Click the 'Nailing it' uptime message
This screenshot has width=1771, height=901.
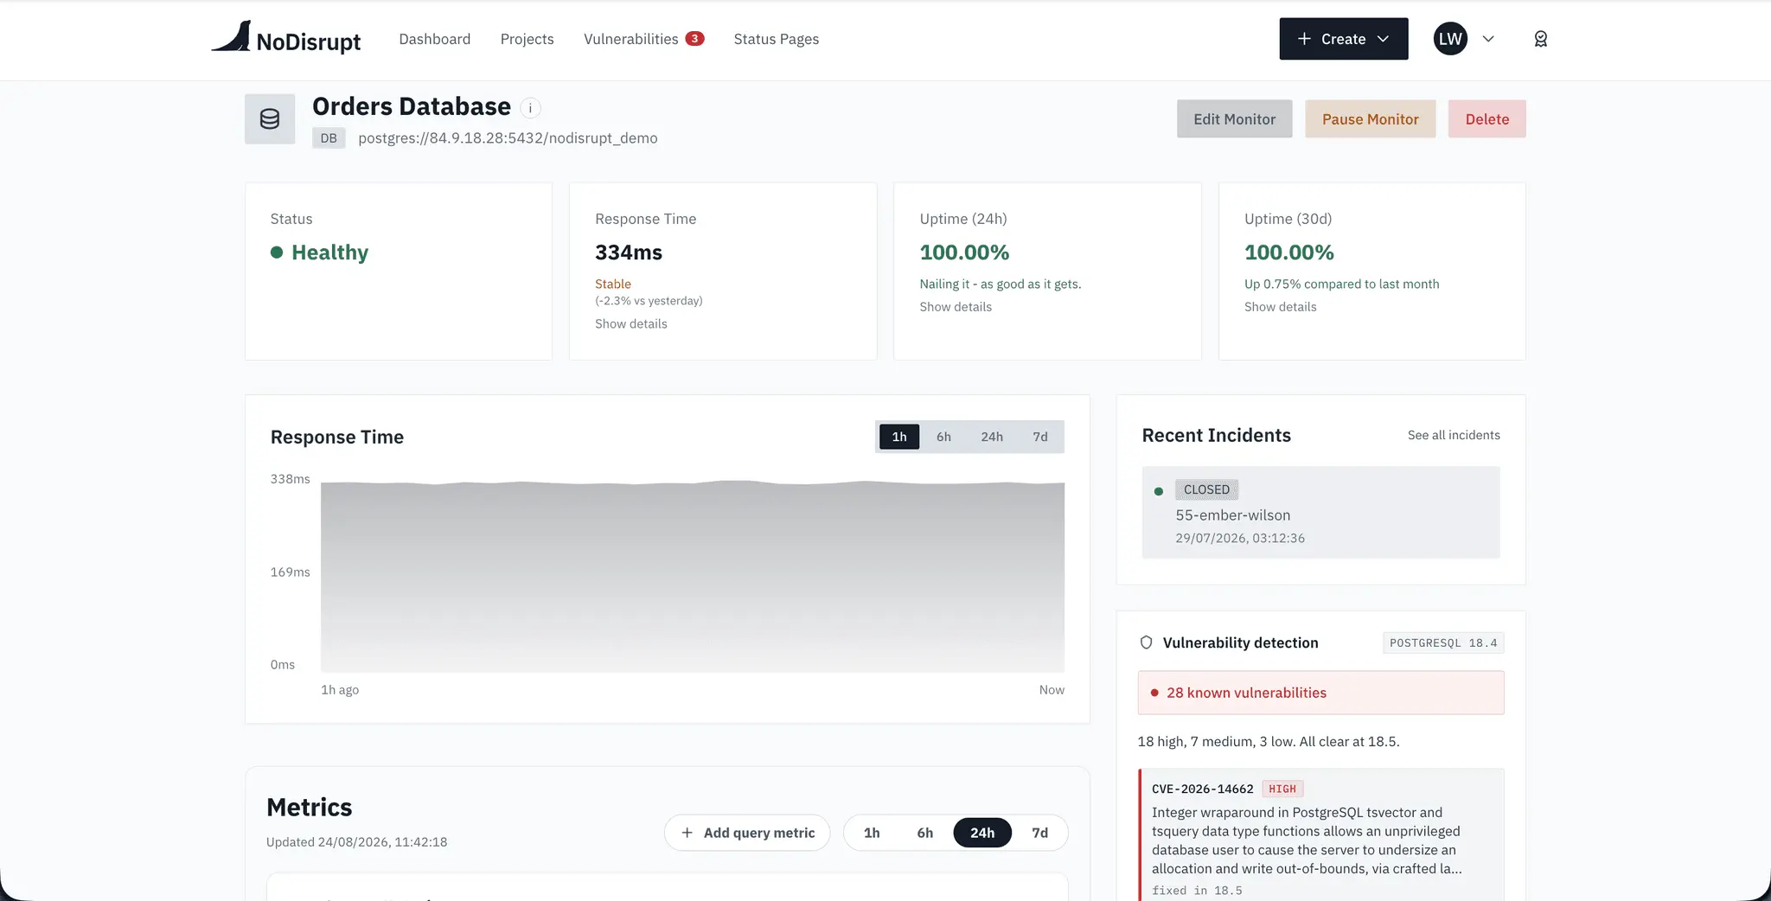pos(1001,284)
